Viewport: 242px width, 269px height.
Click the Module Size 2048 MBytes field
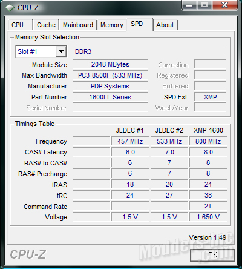tap(110, 64)
